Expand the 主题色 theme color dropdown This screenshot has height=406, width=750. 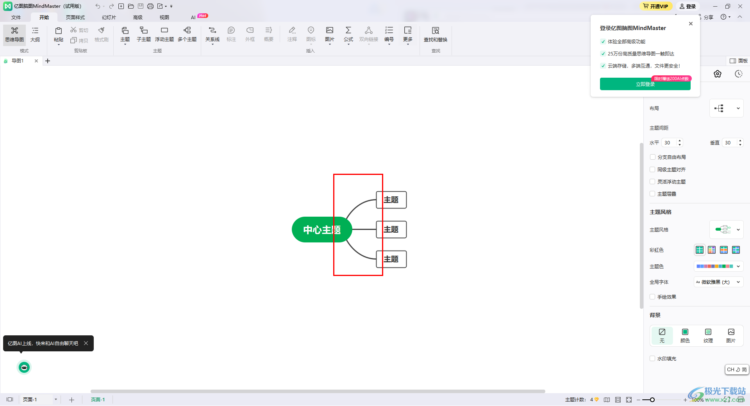(x=718, y=267)
